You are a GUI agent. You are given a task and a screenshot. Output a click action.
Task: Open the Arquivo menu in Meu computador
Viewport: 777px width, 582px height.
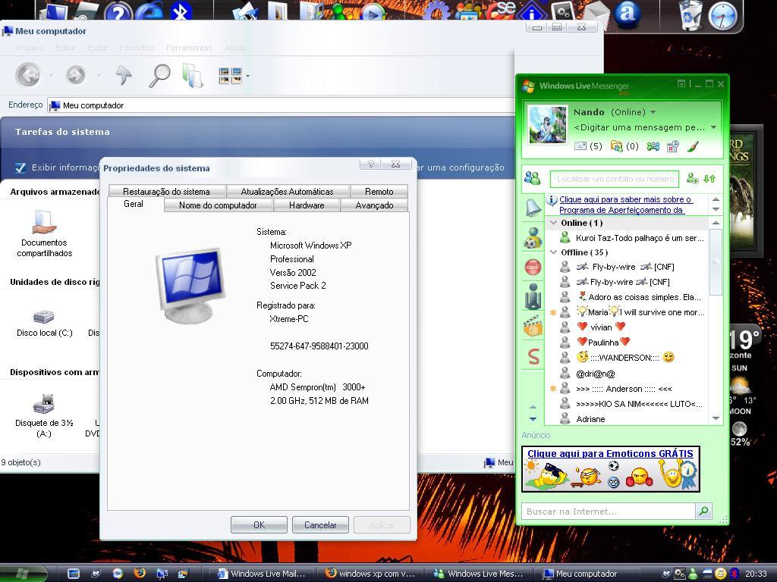(30, 48)
